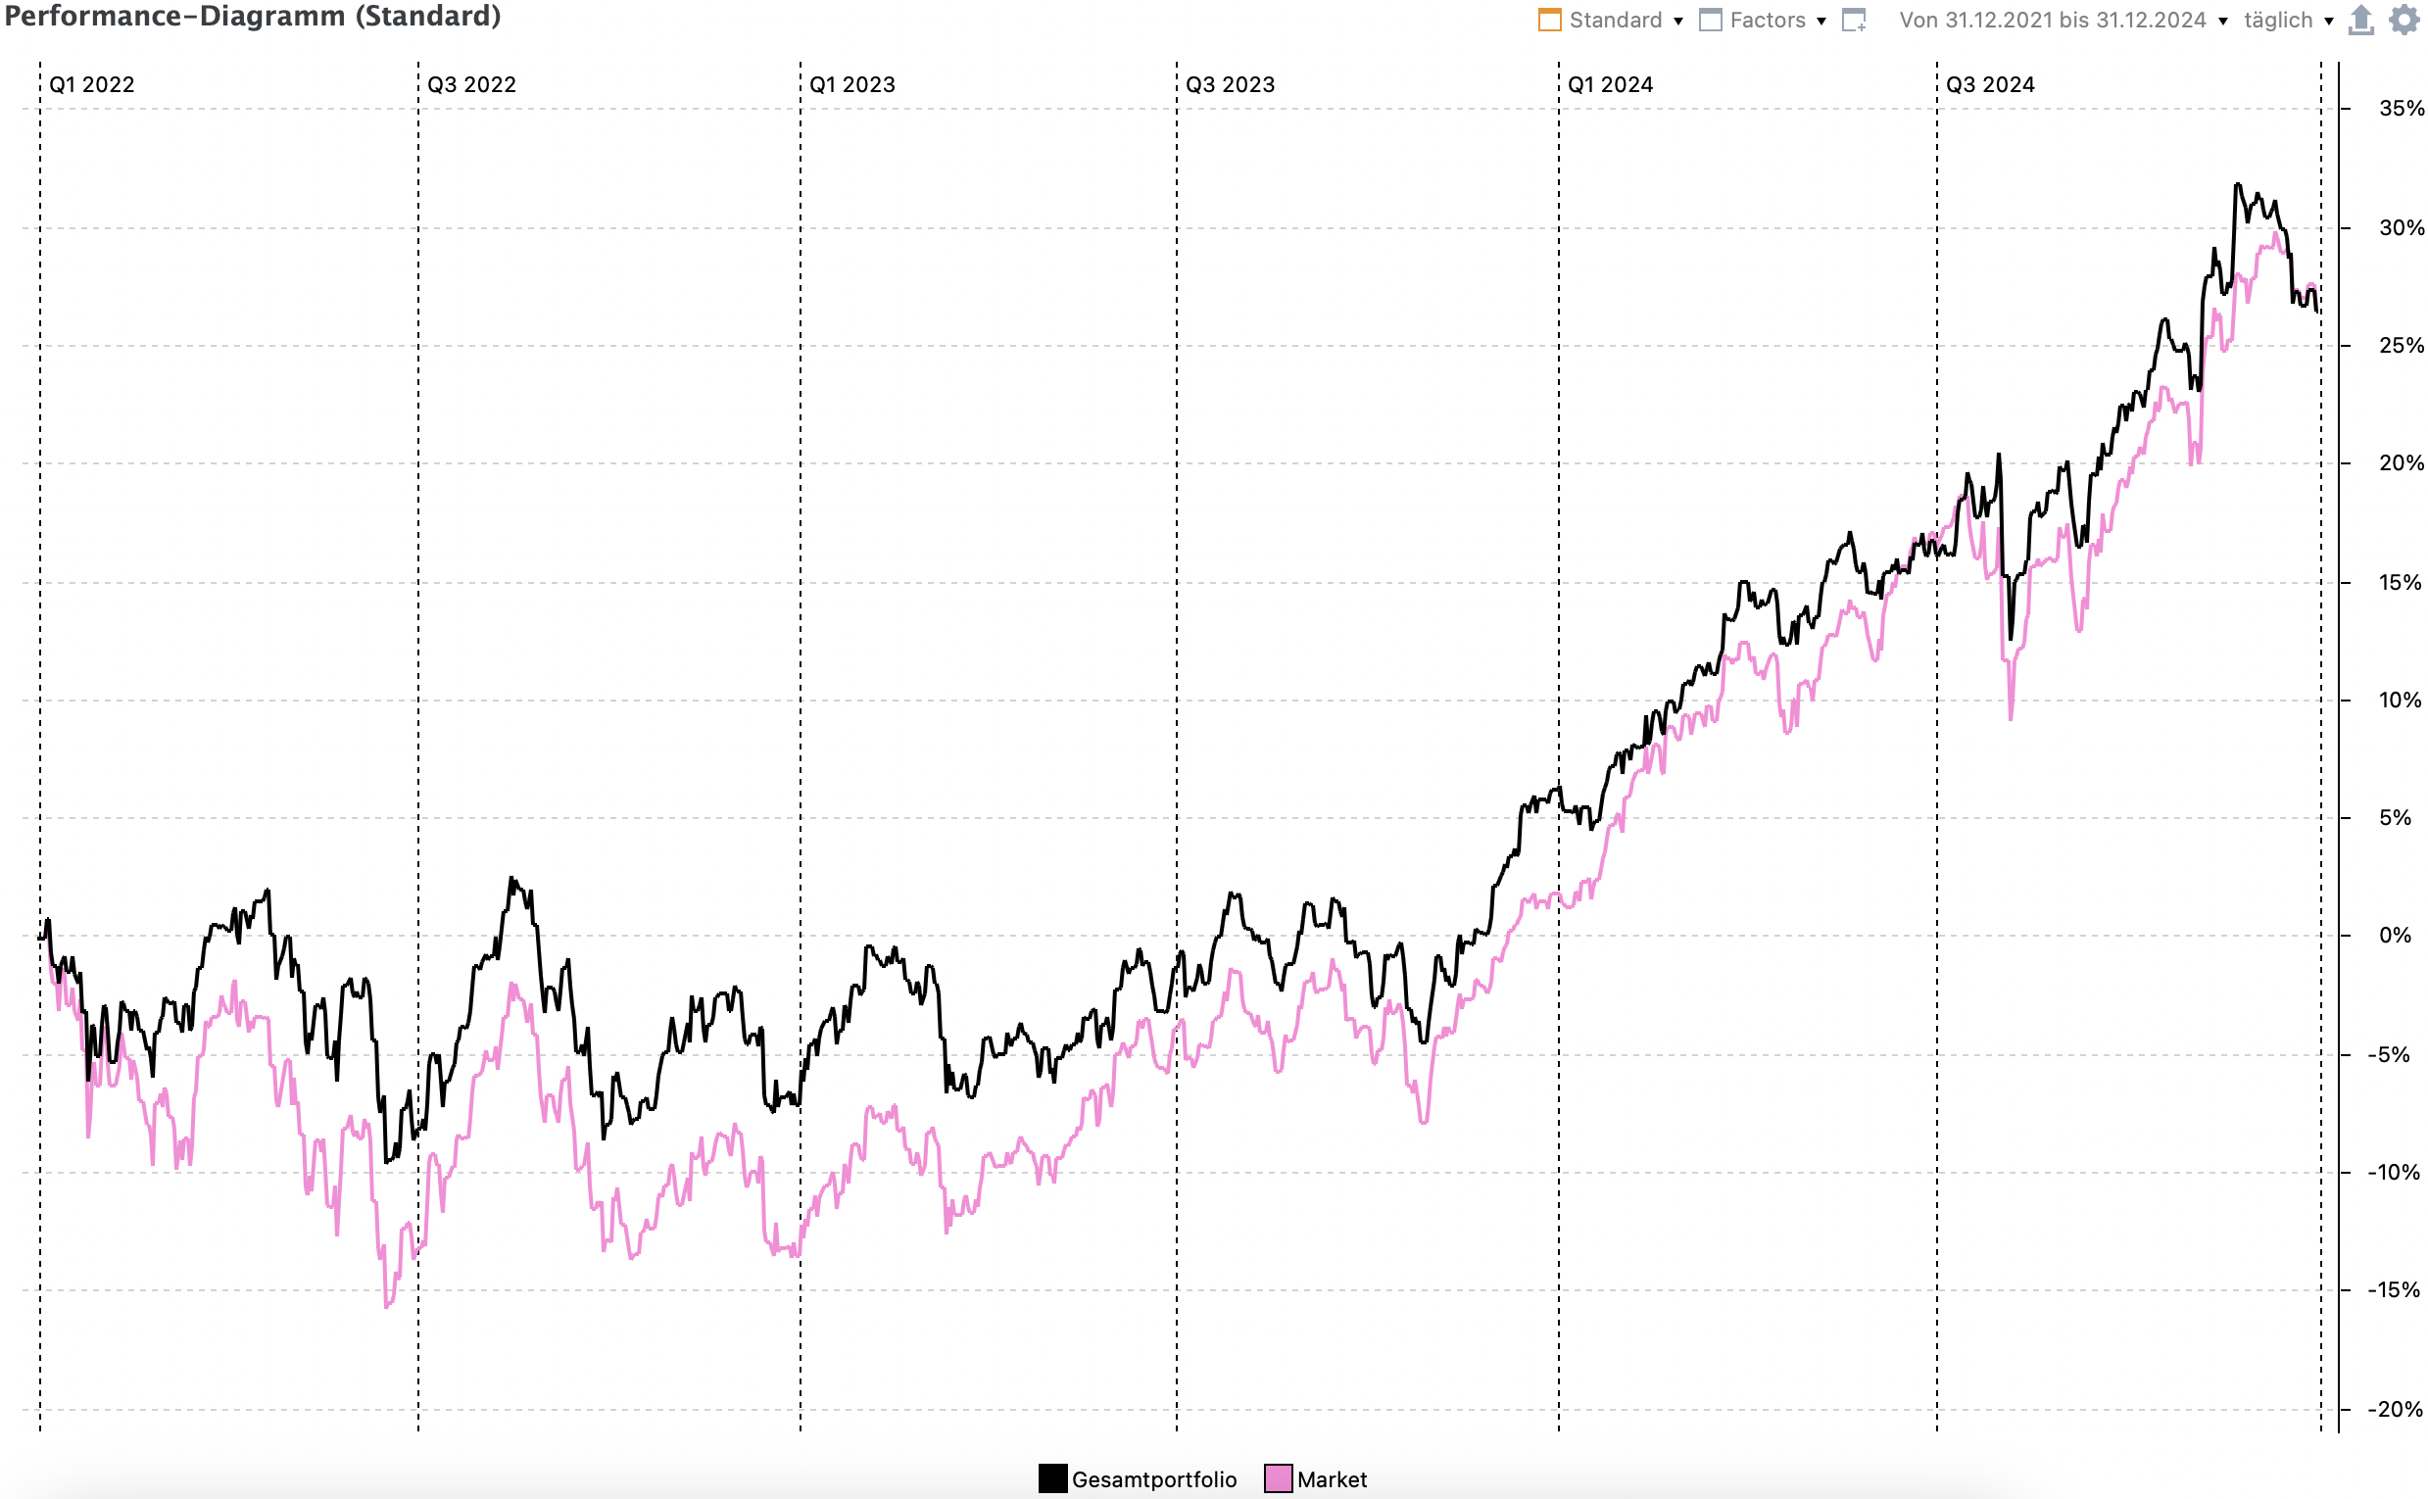Toggle the Market series legend label
The height and width of the screenshot is (1499, 2428).
1332,1479
